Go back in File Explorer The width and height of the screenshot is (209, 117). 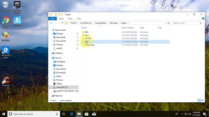(x=51, y=23)
